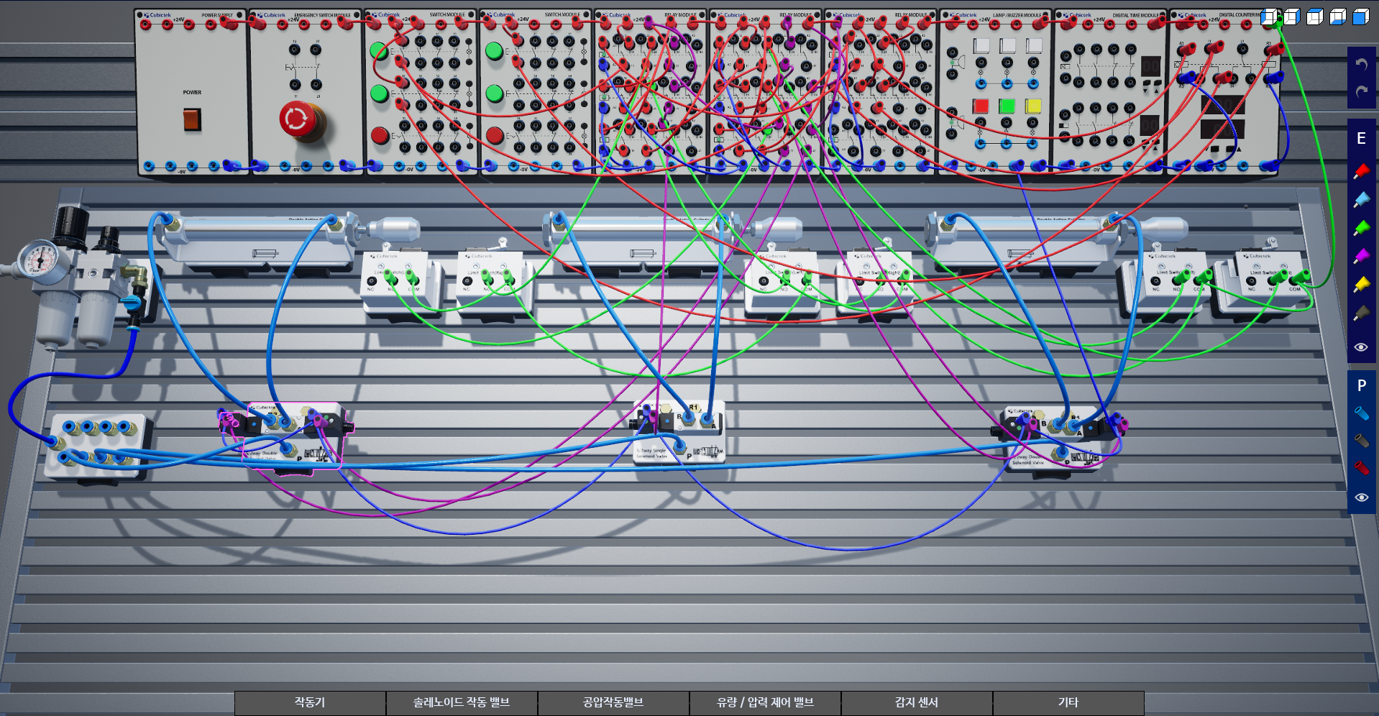The height and width of the screenshot is (716, 1379).
Task: Select the black pneumatic tube tool
Action: (1361, 441)
